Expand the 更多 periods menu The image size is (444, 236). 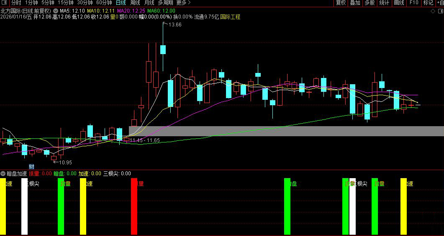(x=183, y=3)
